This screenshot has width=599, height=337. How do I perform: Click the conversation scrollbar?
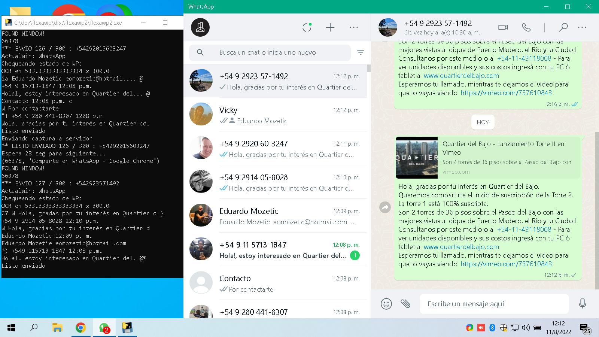pyautogui.click(x=597, y=210)
